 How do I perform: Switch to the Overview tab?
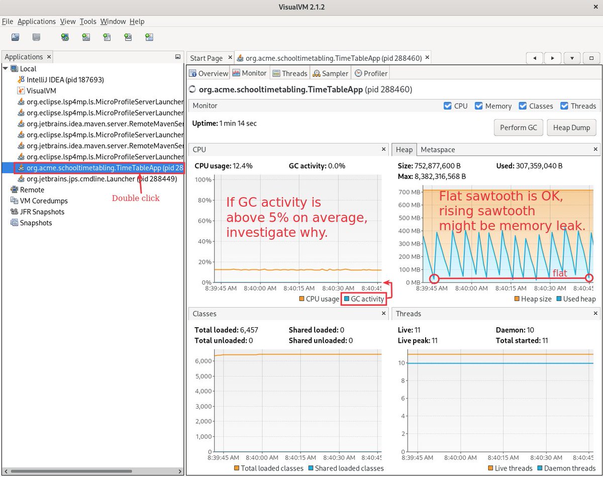point(208,73)
